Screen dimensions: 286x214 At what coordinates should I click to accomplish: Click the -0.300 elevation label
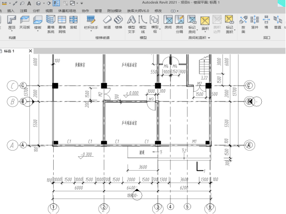87,155
